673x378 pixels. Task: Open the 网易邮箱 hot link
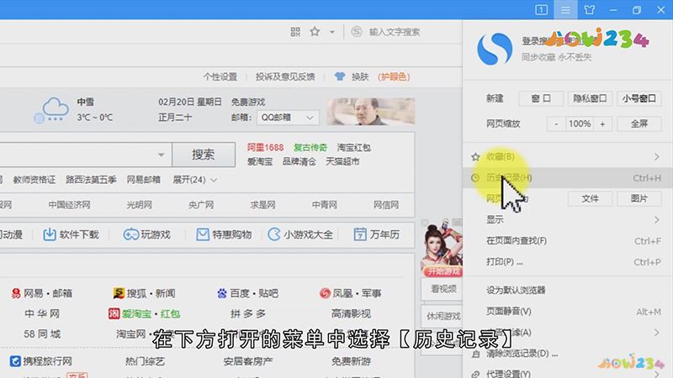coord(143,180)
